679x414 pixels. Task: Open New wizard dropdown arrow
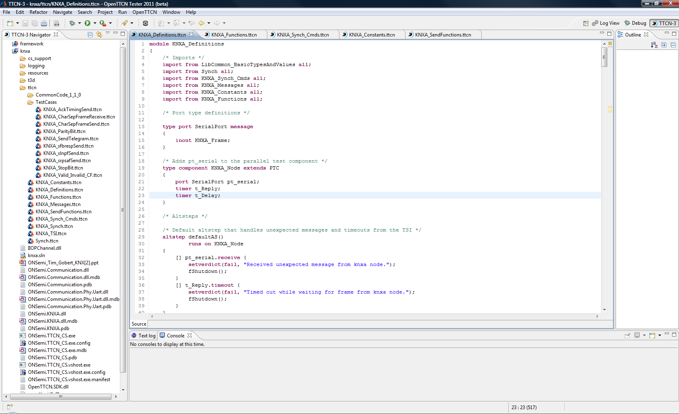17,23
